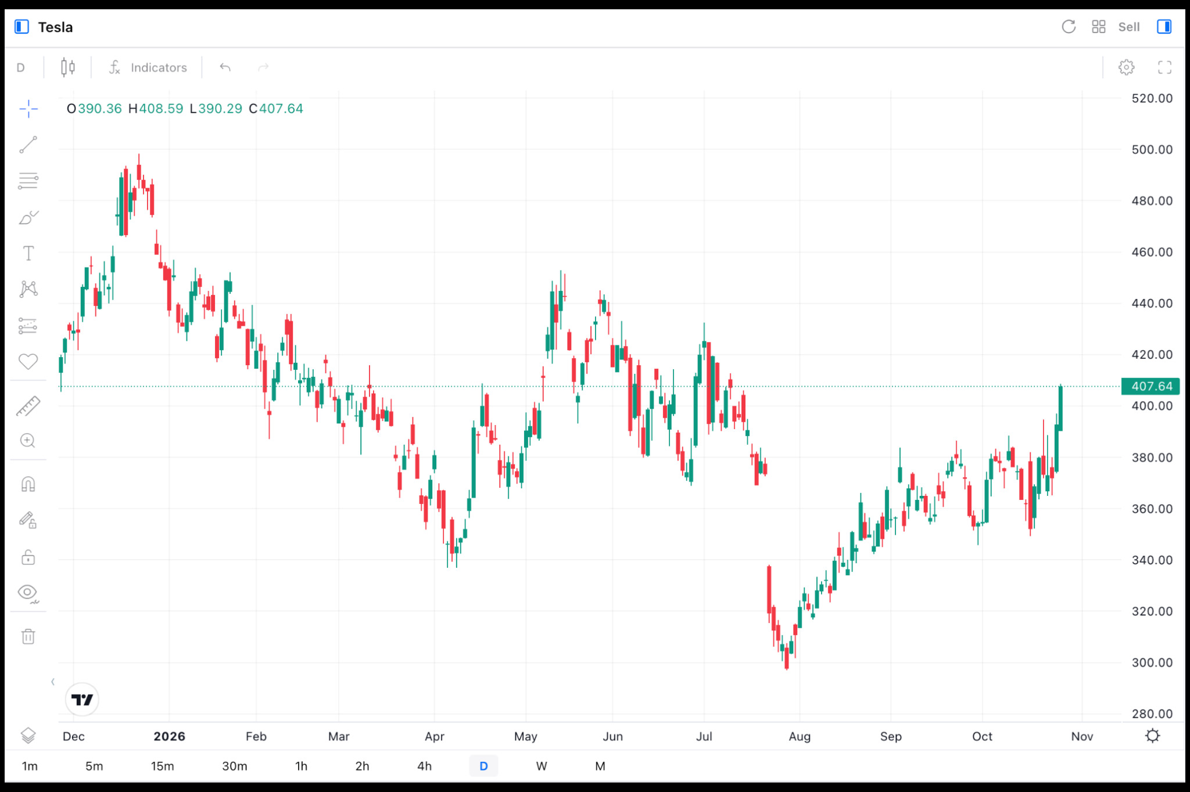Select the W weekly timeframe
This screenshot has width=1190, height=792.
click(542, 766)
